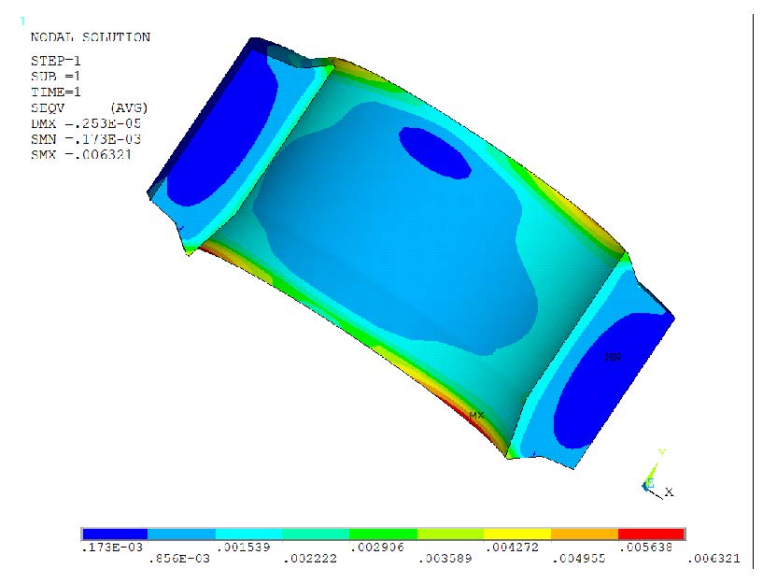Click the DMX displacement value text
Image resolution: width=763 pixels, height=583 pixels.
click(x=86, y=123)
